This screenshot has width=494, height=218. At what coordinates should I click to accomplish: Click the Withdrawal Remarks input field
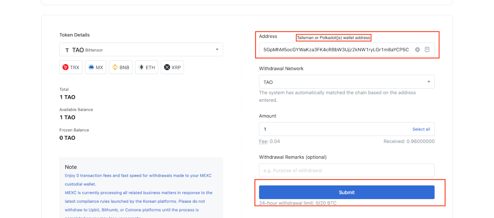[x=347, y=170]
